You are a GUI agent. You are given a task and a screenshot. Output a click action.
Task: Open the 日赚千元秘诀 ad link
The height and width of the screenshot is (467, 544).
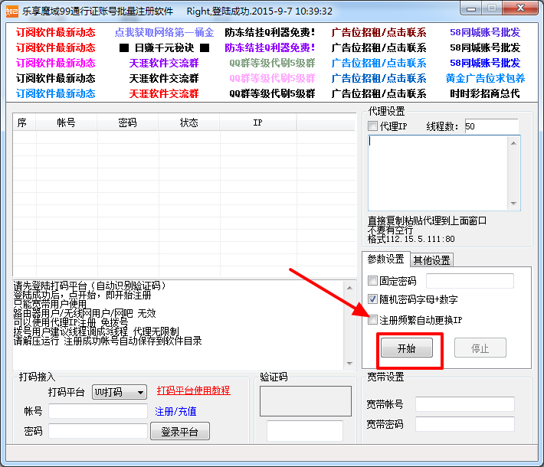[164, 47]
